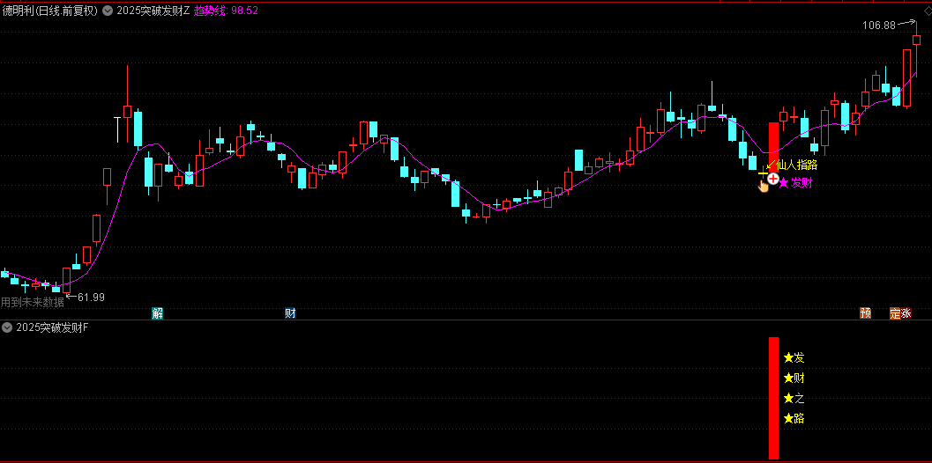Select the 2025突破发财F sub-indicator name
This screenshot has height=463, width=932.
[x=52, y=327]
